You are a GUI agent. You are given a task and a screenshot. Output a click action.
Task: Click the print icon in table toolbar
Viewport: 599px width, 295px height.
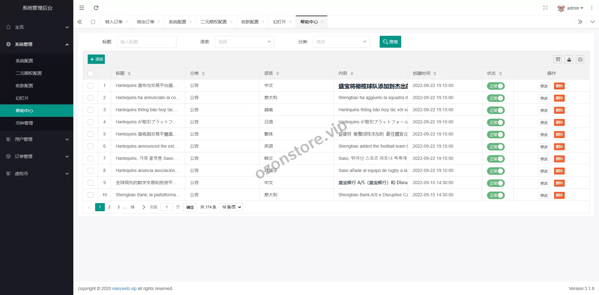click(x=580, y=59)
